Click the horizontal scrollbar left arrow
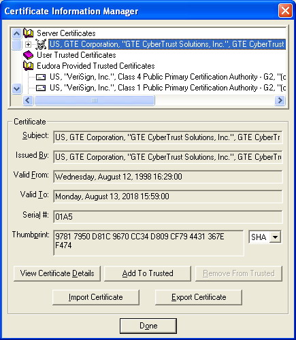This screenshot has height=340, width=296. click(28, 100)
